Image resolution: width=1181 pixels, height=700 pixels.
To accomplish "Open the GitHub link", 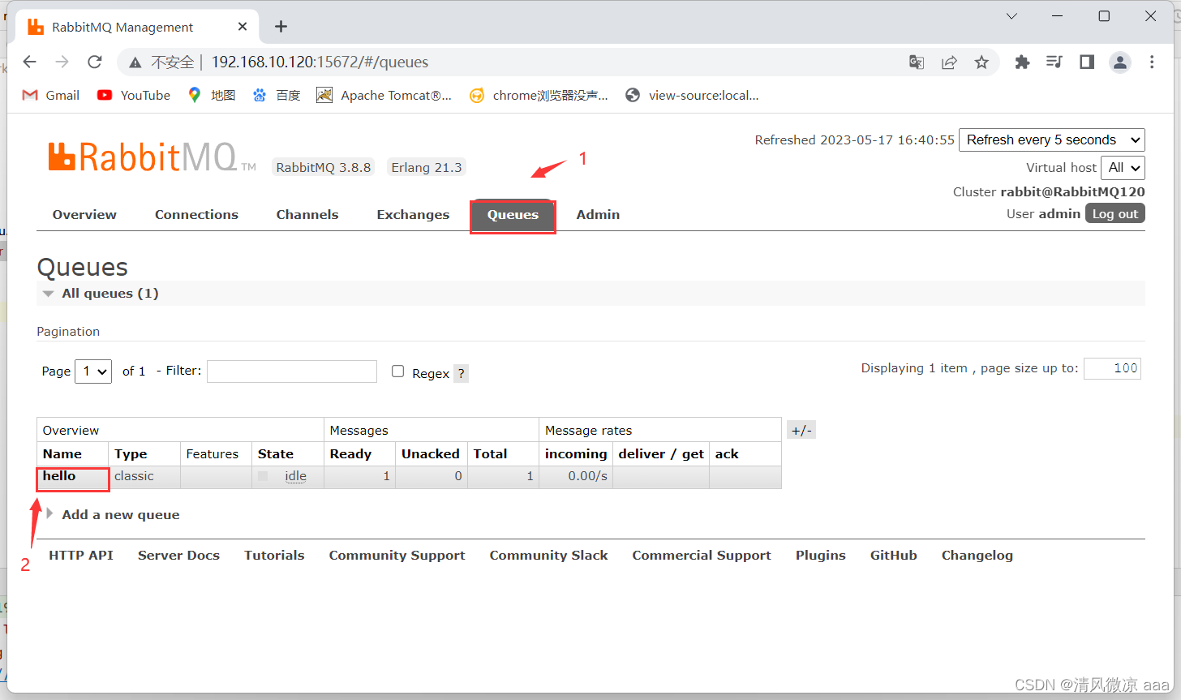I will click(893, 556).
